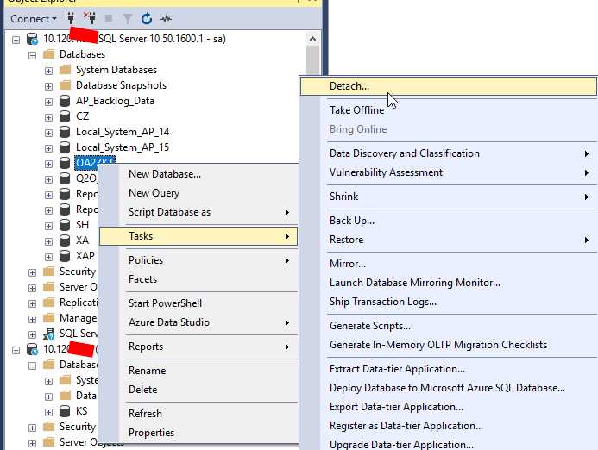Open Script Database as submenu

(198, 212)
